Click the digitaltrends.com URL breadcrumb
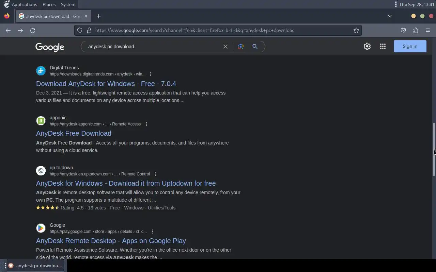 point(97,74)
